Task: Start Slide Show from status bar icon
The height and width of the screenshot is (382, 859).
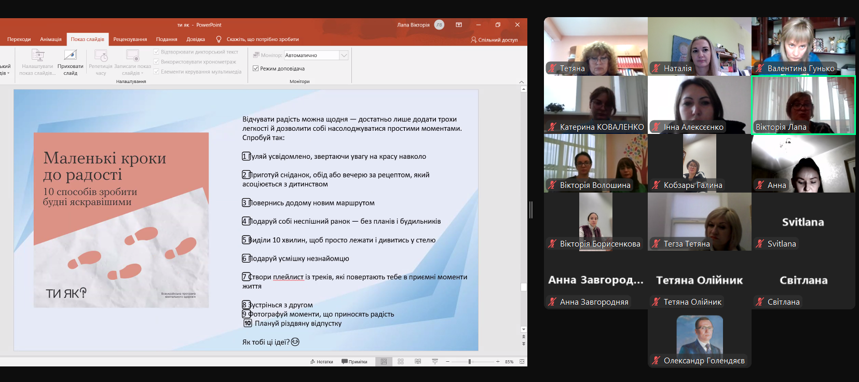Action: pyautogui.click(x=435, y=362)
